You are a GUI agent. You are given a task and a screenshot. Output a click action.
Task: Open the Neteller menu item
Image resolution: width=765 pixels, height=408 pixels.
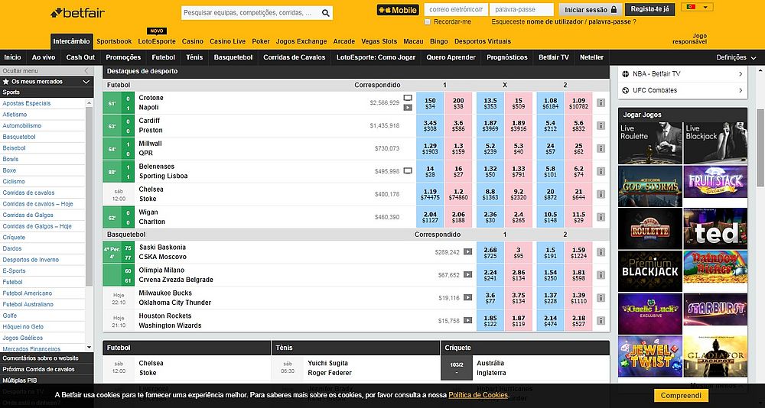coord(591,57)
